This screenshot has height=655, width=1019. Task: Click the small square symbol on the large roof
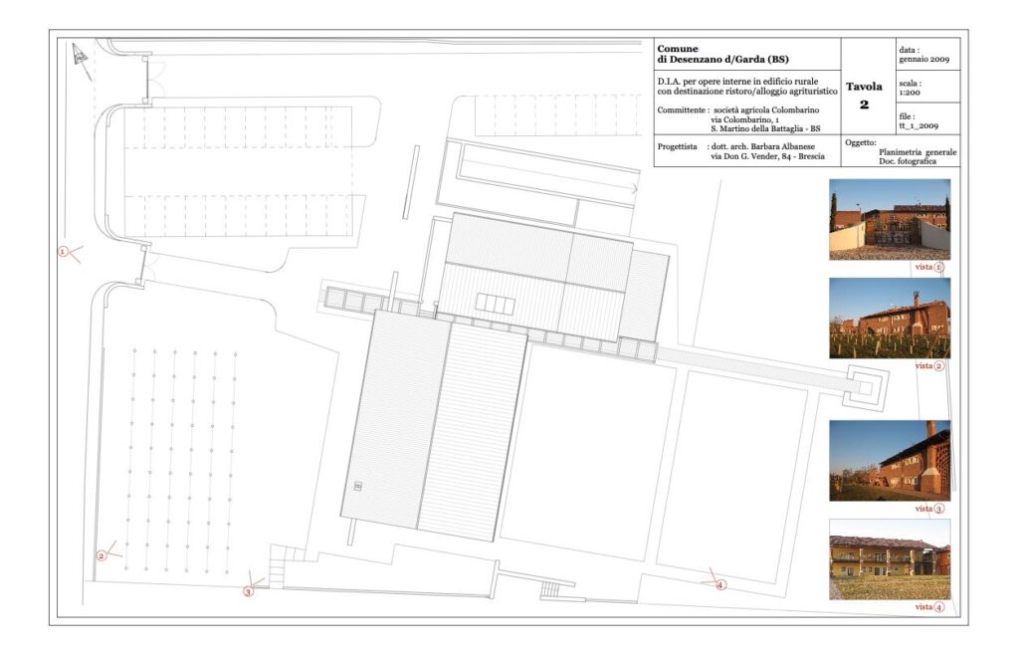pyautogui.click(x=357, y=486)
